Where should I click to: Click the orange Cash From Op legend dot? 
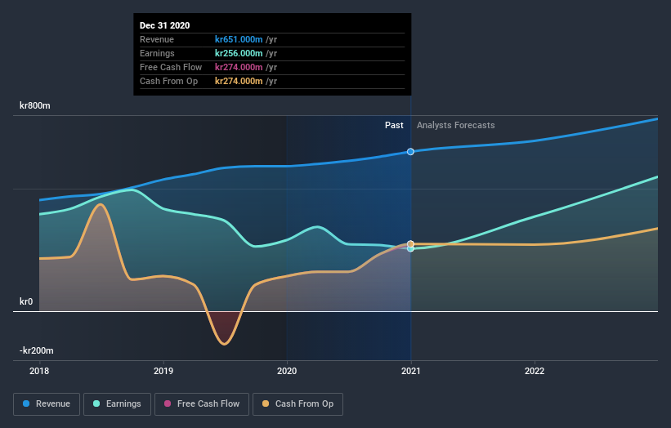266,403
